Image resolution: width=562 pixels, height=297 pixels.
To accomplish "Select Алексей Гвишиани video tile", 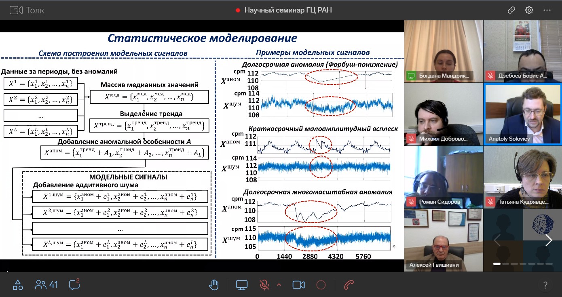I will [x=444, y=240].
